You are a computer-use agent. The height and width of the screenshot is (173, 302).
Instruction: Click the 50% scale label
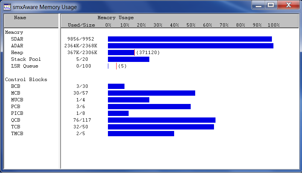(191, 25)
